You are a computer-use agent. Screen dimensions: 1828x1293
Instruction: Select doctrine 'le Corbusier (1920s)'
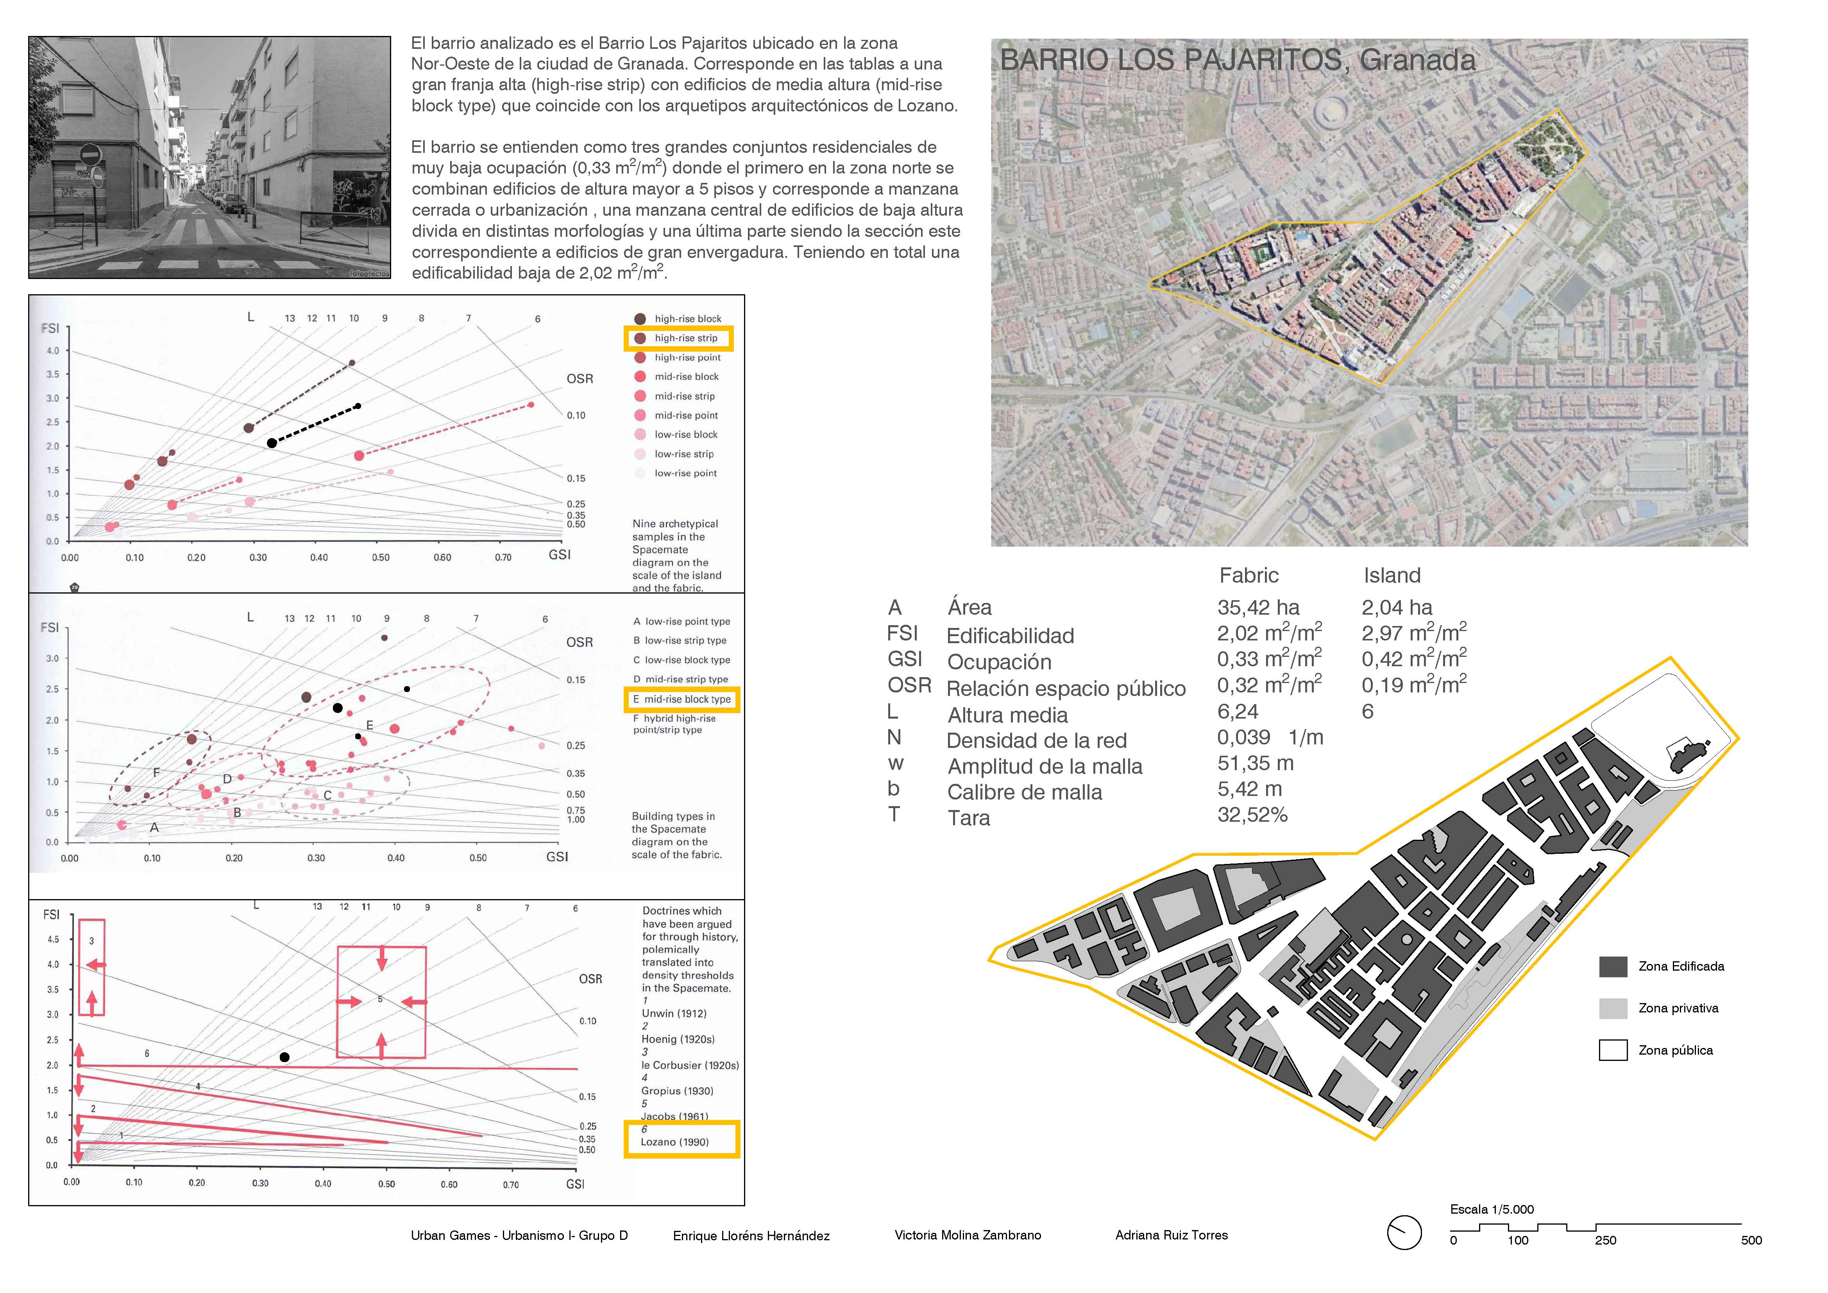pos(689,1065)
